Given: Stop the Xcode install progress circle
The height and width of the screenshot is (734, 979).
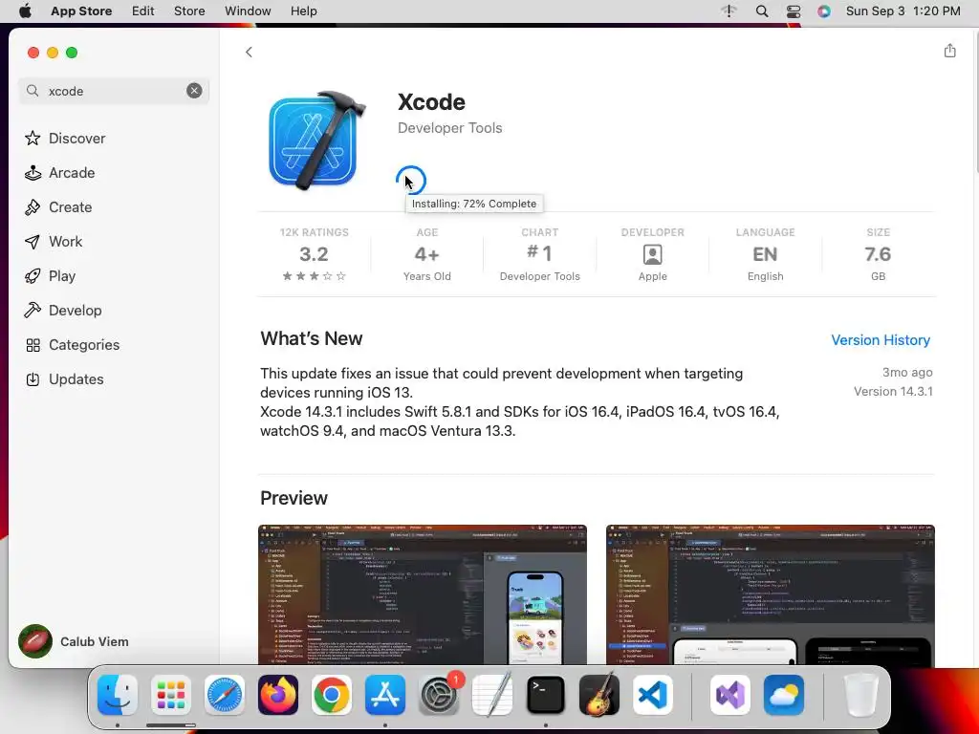Looking at the screenshot, I should 411,181.
